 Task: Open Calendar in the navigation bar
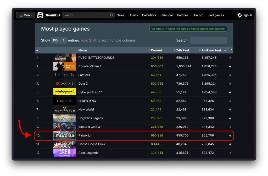point(167,15)
